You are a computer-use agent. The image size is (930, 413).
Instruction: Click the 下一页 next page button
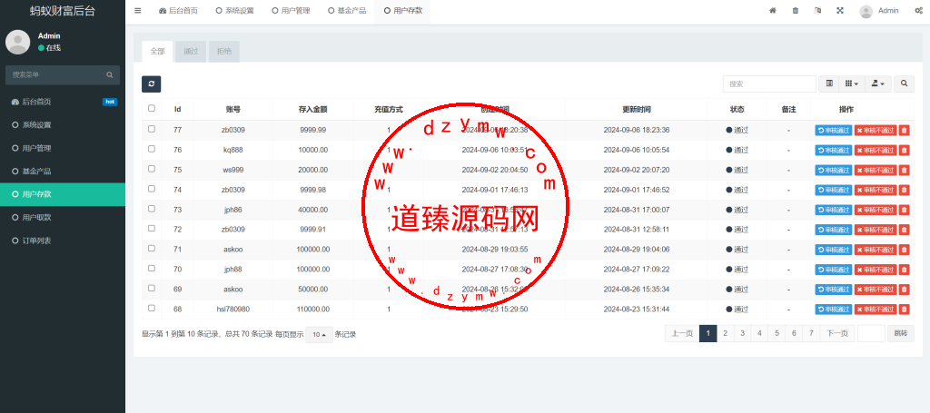click(836, 334)
